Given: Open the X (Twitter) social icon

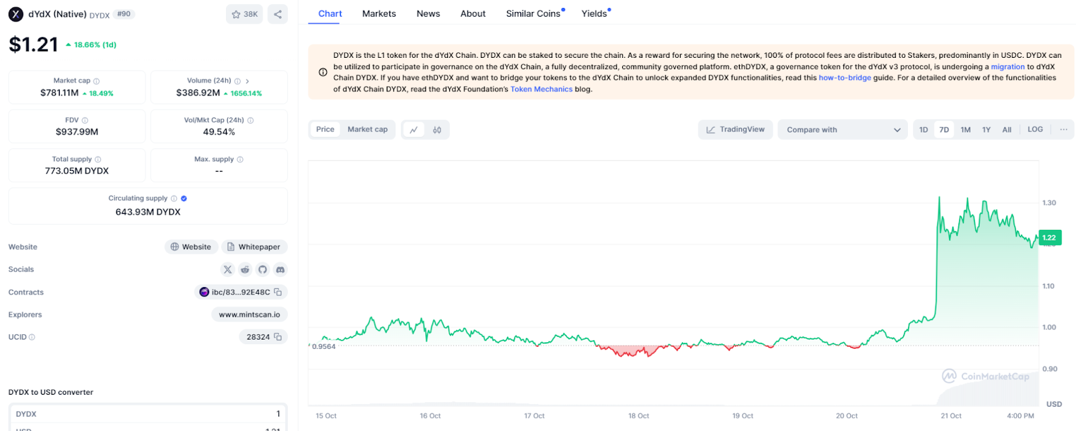Looking at the screenshot, I should pyautogui.click(x=228, y=270).
